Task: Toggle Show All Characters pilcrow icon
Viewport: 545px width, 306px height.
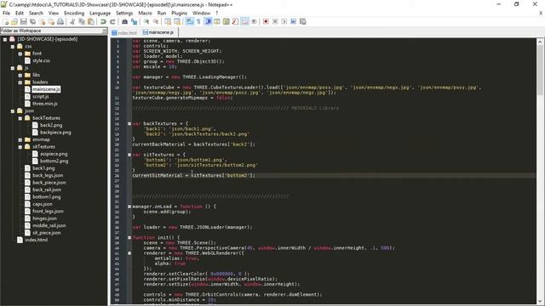Action: 198,21
